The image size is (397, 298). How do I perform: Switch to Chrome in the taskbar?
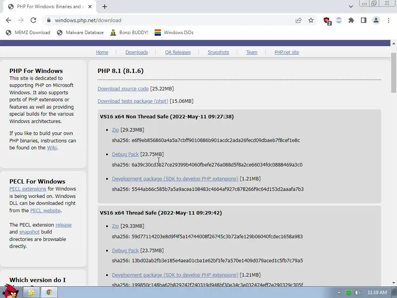tap(49, 293)
